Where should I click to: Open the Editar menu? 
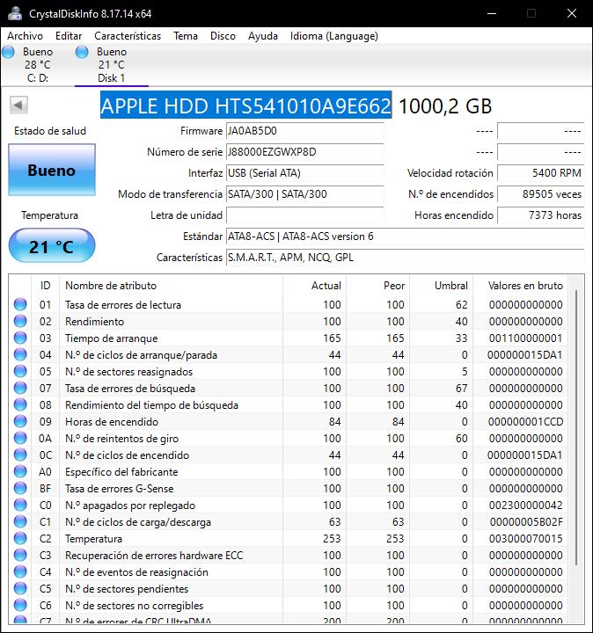[x=69, y=36]
